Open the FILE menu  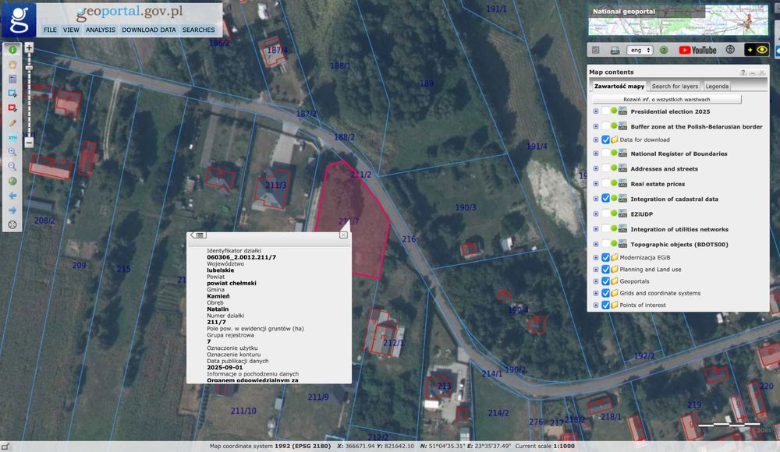(x=50, y=30)
